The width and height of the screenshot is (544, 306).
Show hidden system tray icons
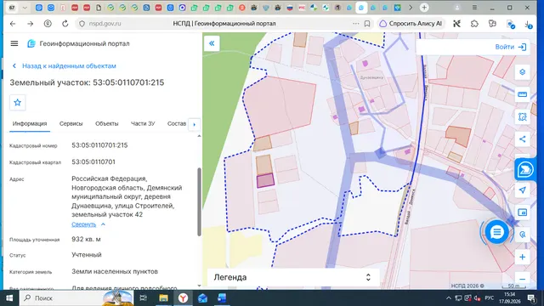point(448,298)
